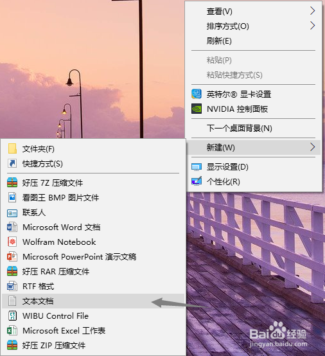This screenshot has height=356, width=325.
Task: Click the PowerPoint icon beside 演示文稿
Action: (x=12, y=256)
